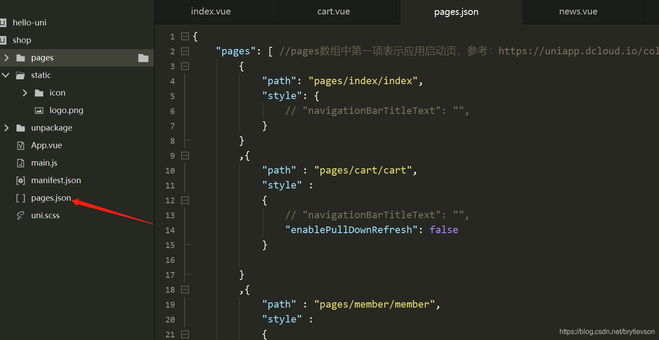Open uni.scss in the file tree
Viewport: 659px width, 340px height.
point(45,216)
